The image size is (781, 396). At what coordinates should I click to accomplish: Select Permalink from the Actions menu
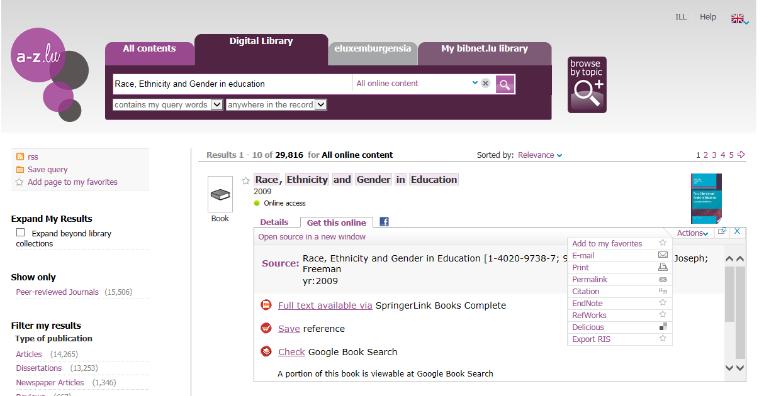590,279
